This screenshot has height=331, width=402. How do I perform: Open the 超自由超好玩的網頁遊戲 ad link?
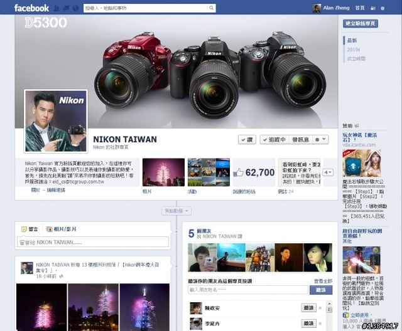click(x=362, y=233)
